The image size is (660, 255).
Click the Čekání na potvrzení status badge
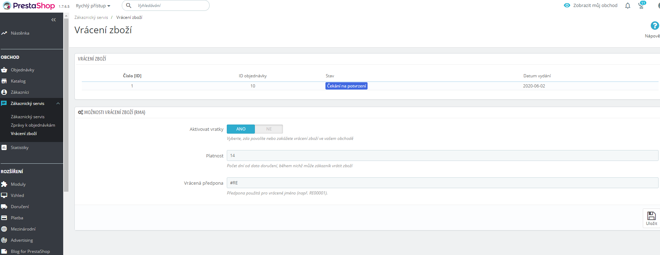(346, 86)
